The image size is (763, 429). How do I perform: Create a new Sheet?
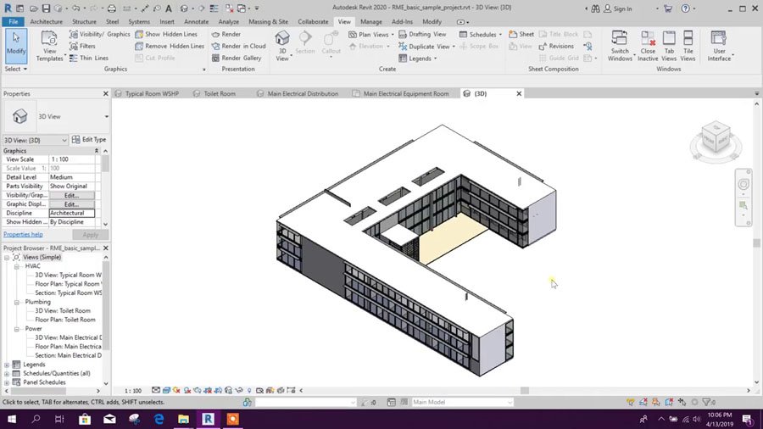pyautogui.click(x=521, y=34)
